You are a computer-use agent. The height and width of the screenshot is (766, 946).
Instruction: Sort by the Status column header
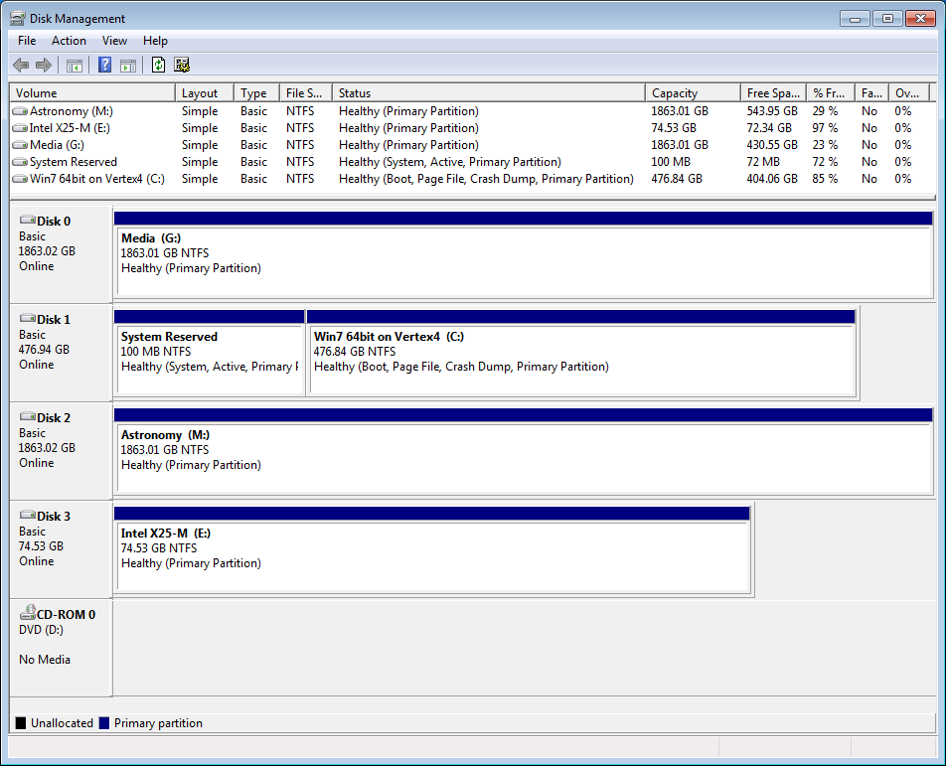[489, 92]
